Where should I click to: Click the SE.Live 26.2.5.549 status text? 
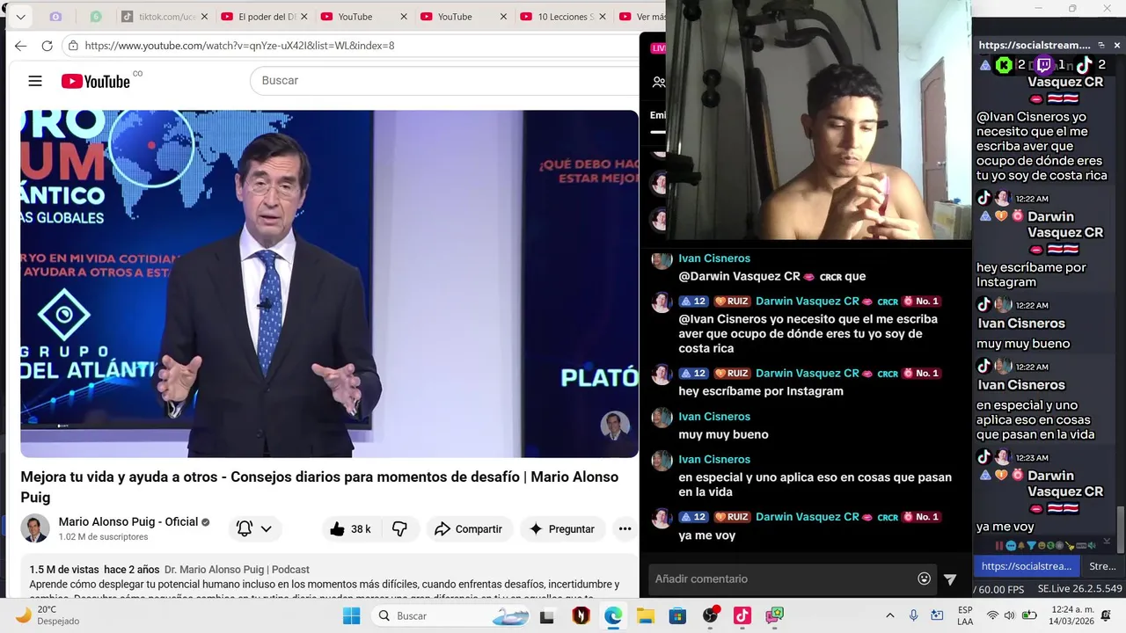click(x=1079, y=589)
